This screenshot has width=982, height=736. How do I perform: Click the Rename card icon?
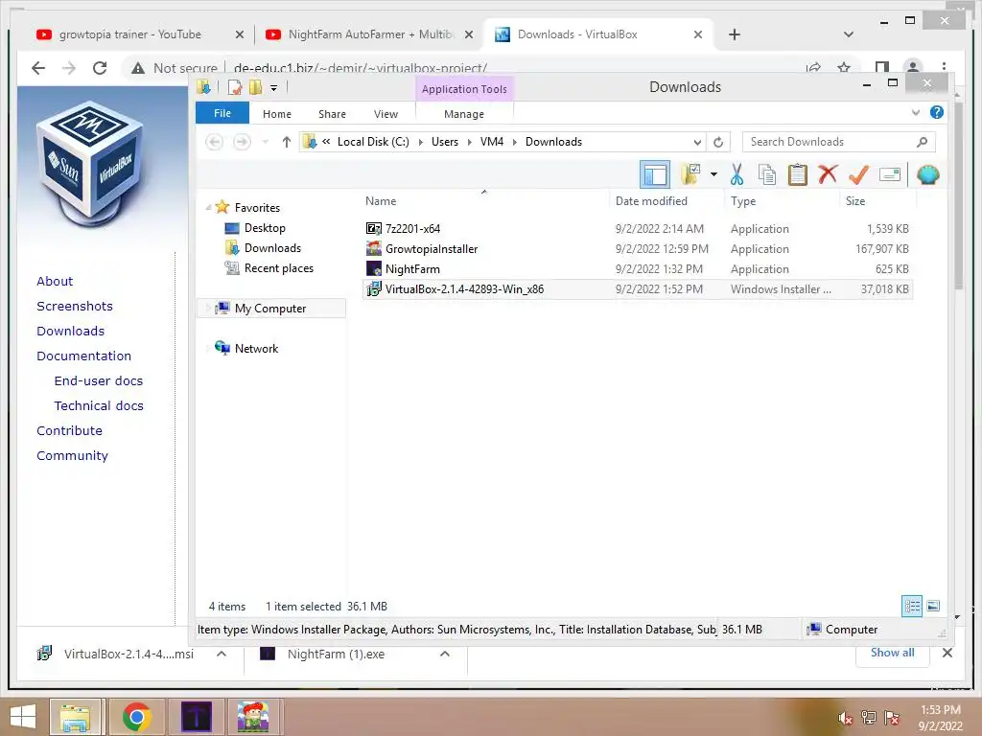click(x=889, y=174)
